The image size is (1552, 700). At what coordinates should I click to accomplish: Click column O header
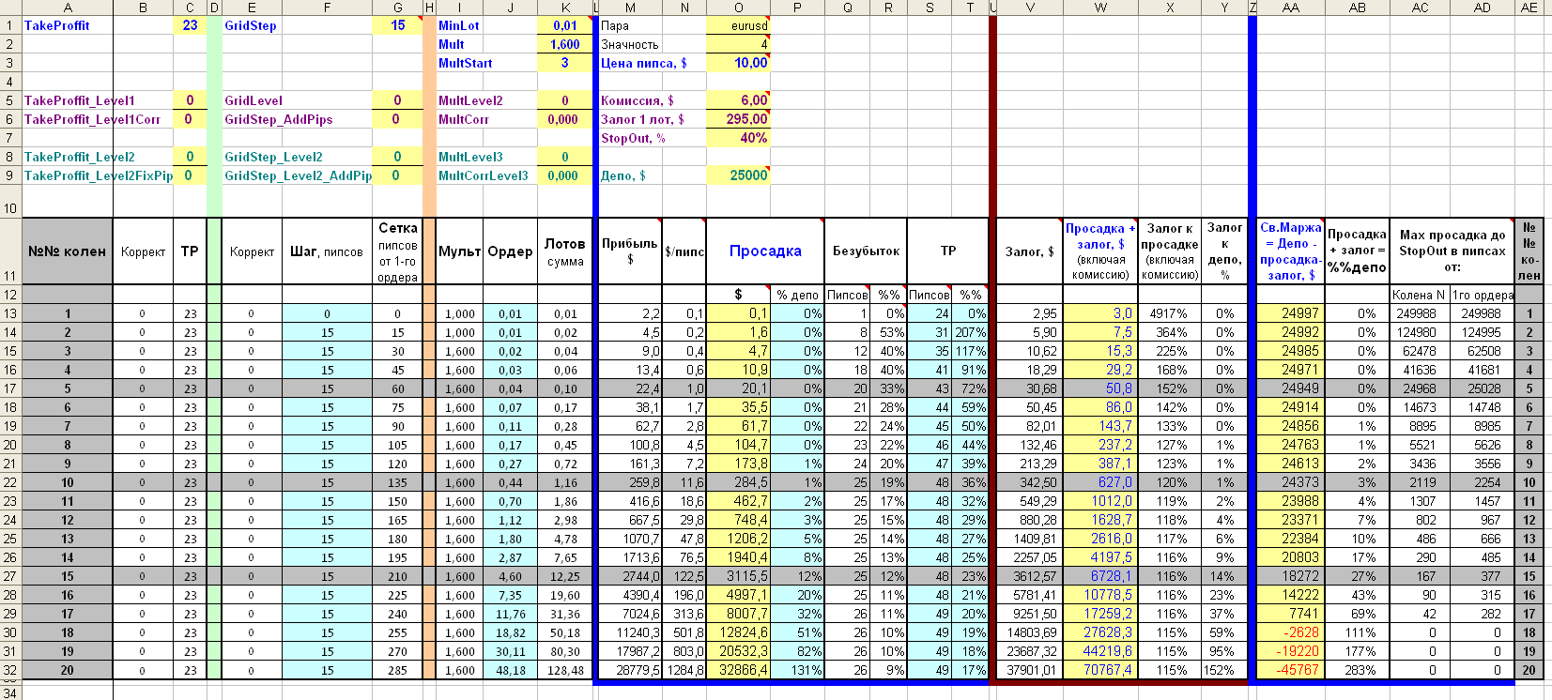point(738,8)
